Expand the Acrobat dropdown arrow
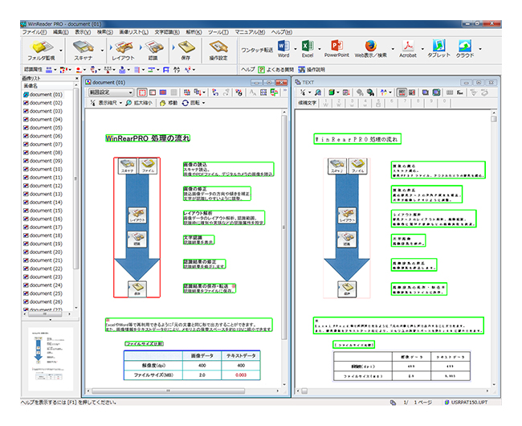Viewport: 522px width, 426px height. click(422, 49)
